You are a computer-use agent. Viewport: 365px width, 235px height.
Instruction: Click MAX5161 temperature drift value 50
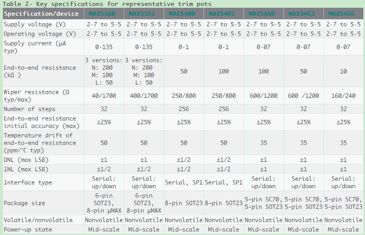pos(144,143)
